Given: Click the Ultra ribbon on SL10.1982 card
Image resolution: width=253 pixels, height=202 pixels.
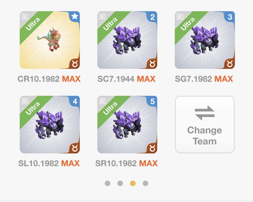Looking at the screenshot, I should click(33, 108).
